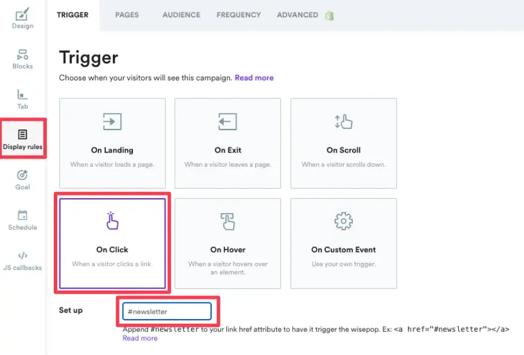Open the Tab sidebar section

tap(23, 99)
